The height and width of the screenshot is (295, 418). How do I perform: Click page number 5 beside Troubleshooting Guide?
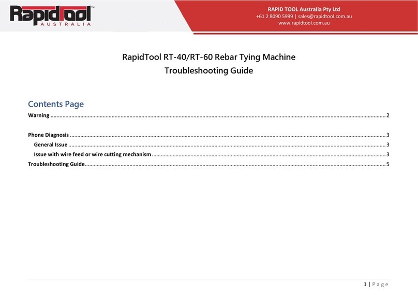tap(388, 164)
